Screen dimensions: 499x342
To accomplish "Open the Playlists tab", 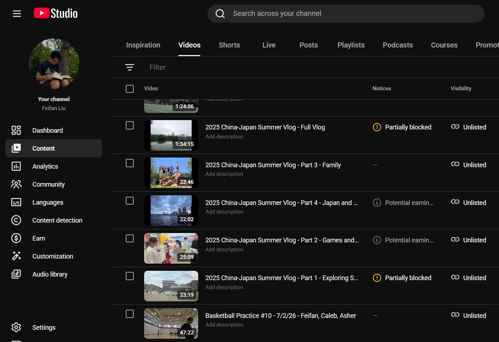I will pyautogui.click(x=351, y=45).
